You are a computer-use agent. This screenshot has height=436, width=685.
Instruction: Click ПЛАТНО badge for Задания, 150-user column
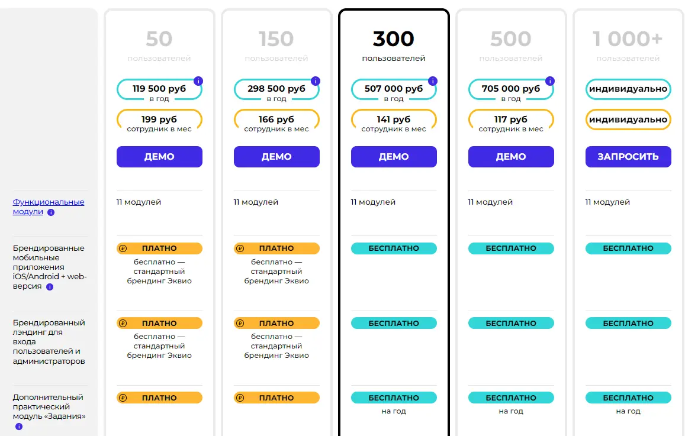[x=276, y=398]
